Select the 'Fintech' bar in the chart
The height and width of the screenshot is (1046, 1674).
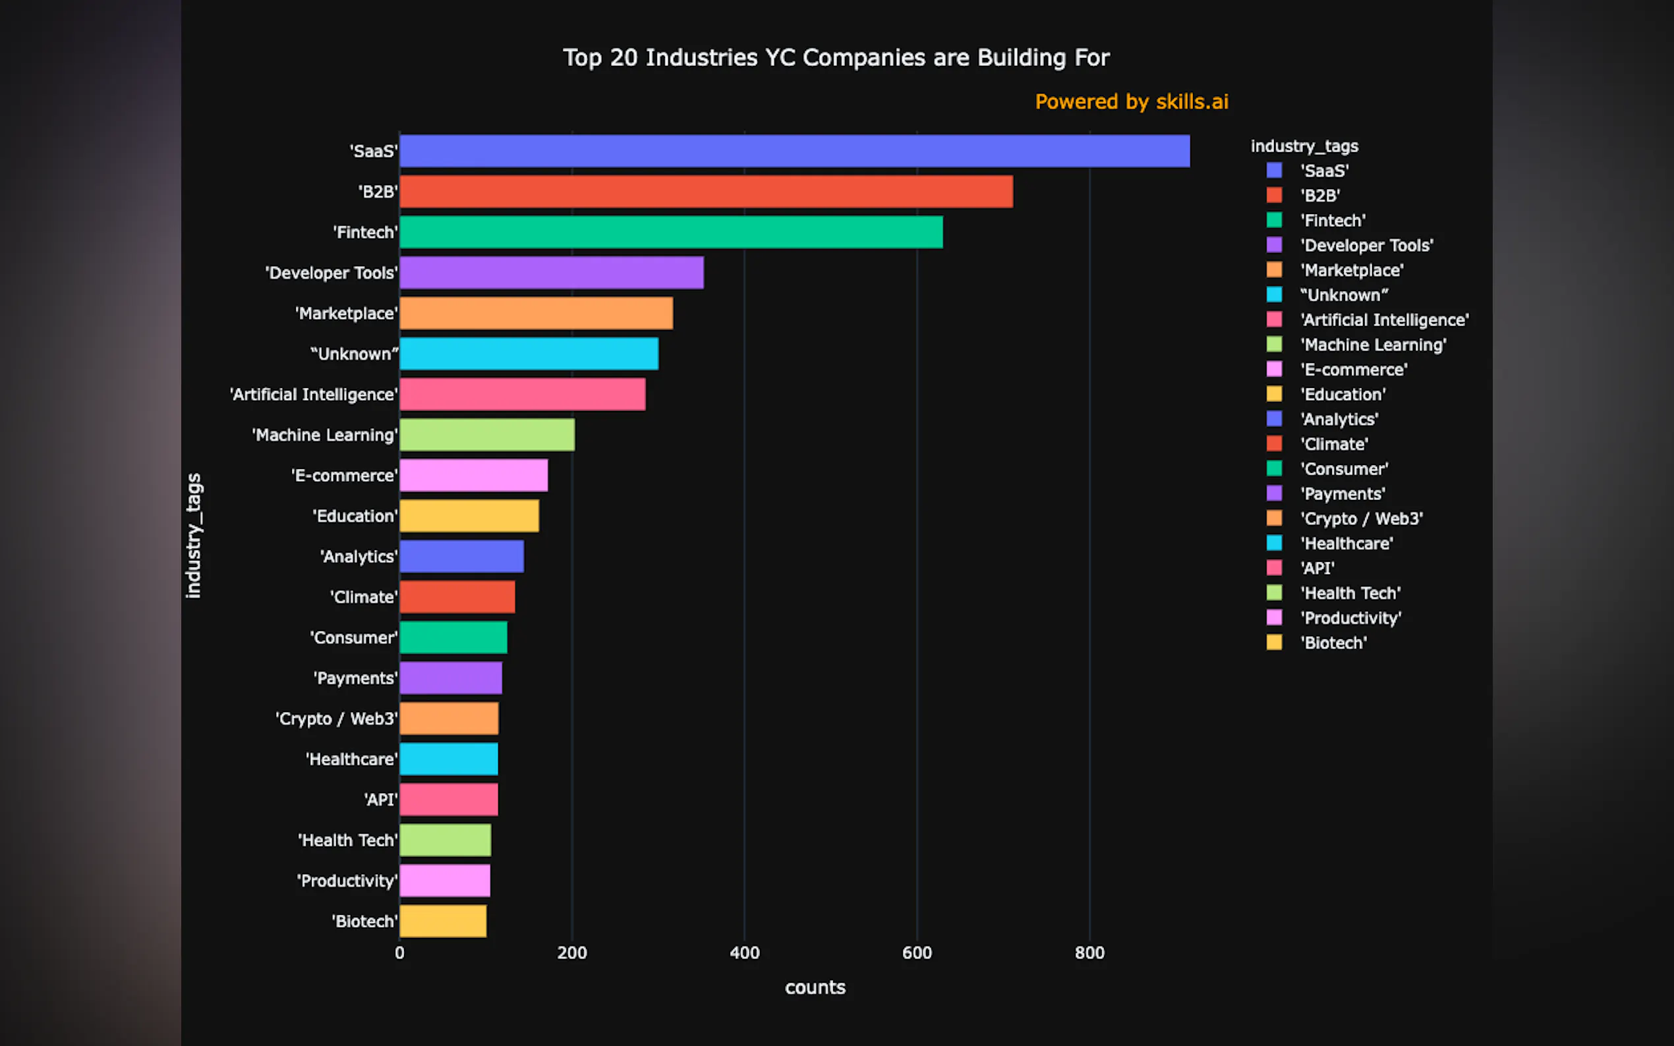click(670, 233)
